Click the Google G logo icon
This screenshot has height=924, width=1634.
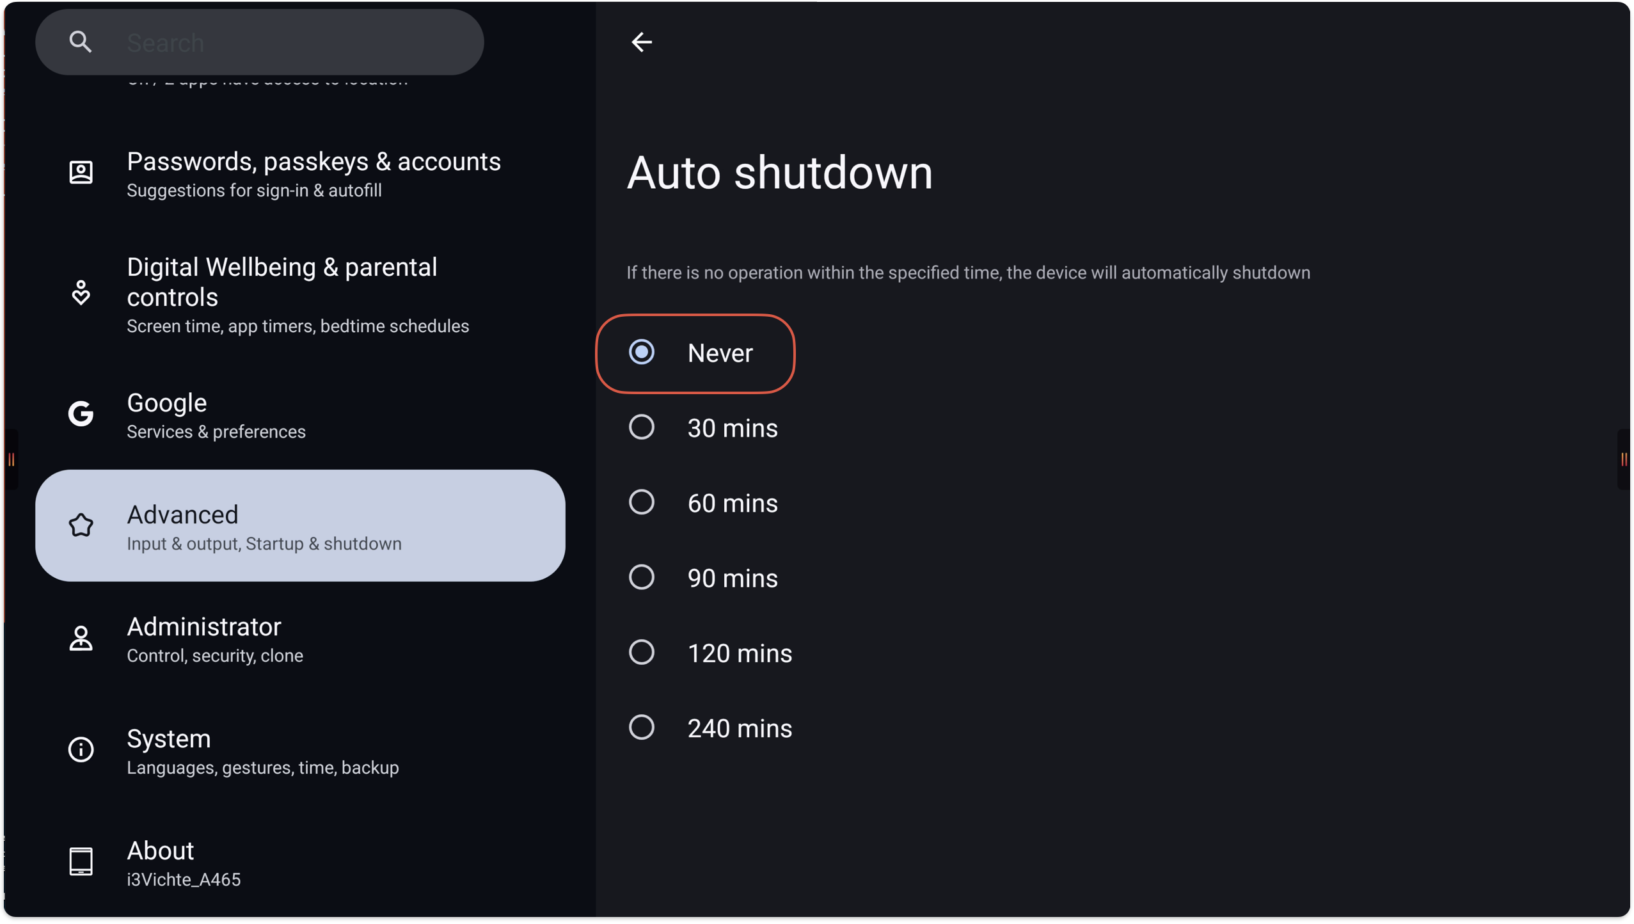coord(81,414)
